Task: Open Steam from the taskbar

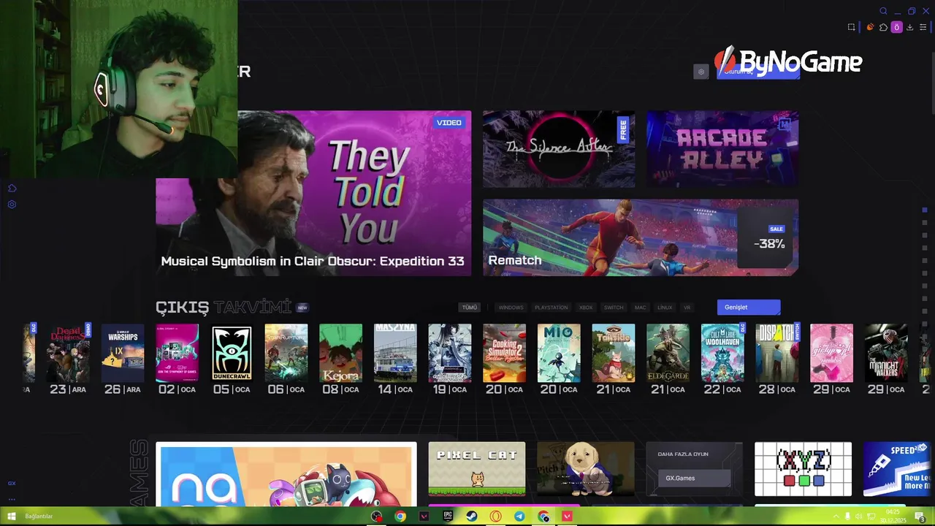Action: [472, 517]
